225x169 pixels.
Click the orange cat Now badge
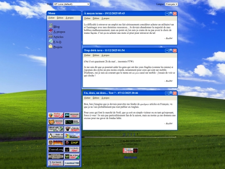pos(56,122)
